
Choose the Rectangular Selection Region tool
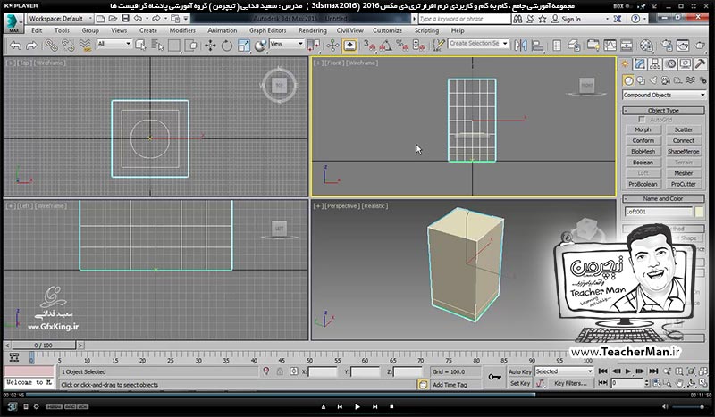pos(174,46)
